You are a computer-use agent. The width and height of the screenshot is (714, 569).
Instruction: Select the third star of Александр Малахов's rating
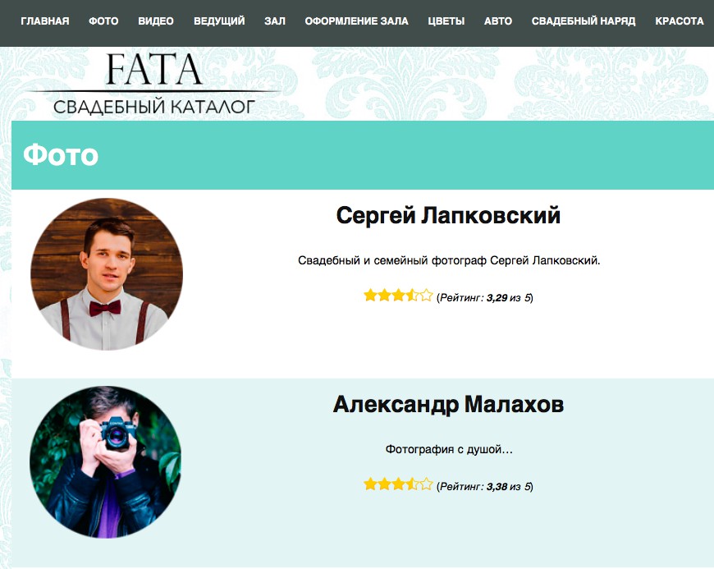point(398,484)
